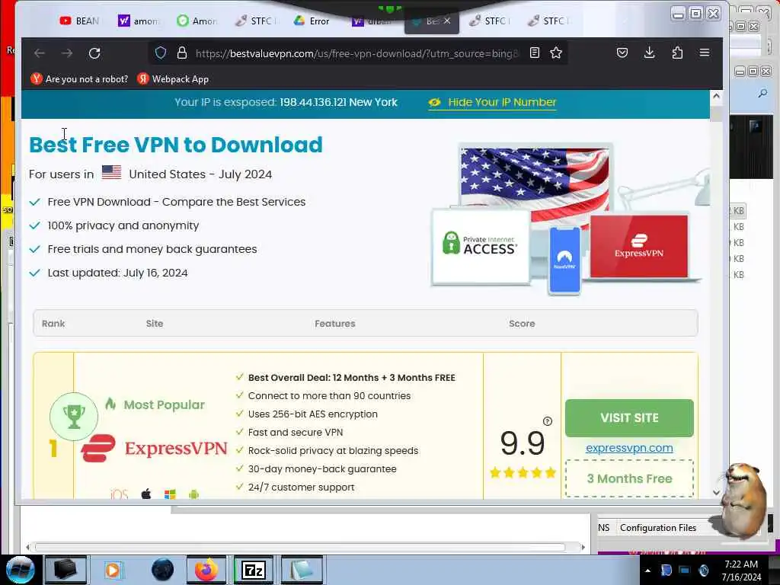
Task: Open the 'Are you not a robot?' bookmark
Action: pos(79,78)
